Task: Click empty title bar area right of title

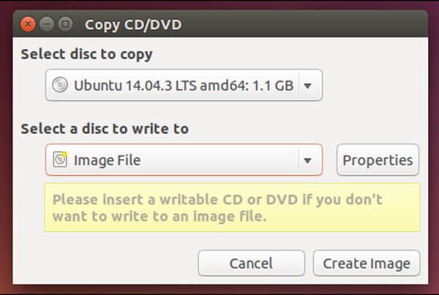Action: click(293, 24)
